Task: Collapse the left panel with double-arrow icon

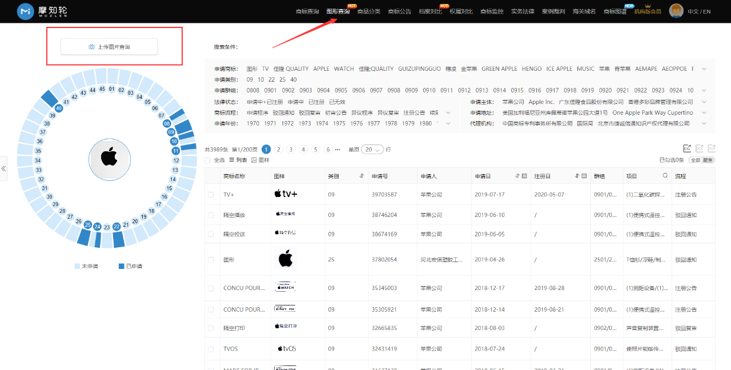Action: point(3,168)
